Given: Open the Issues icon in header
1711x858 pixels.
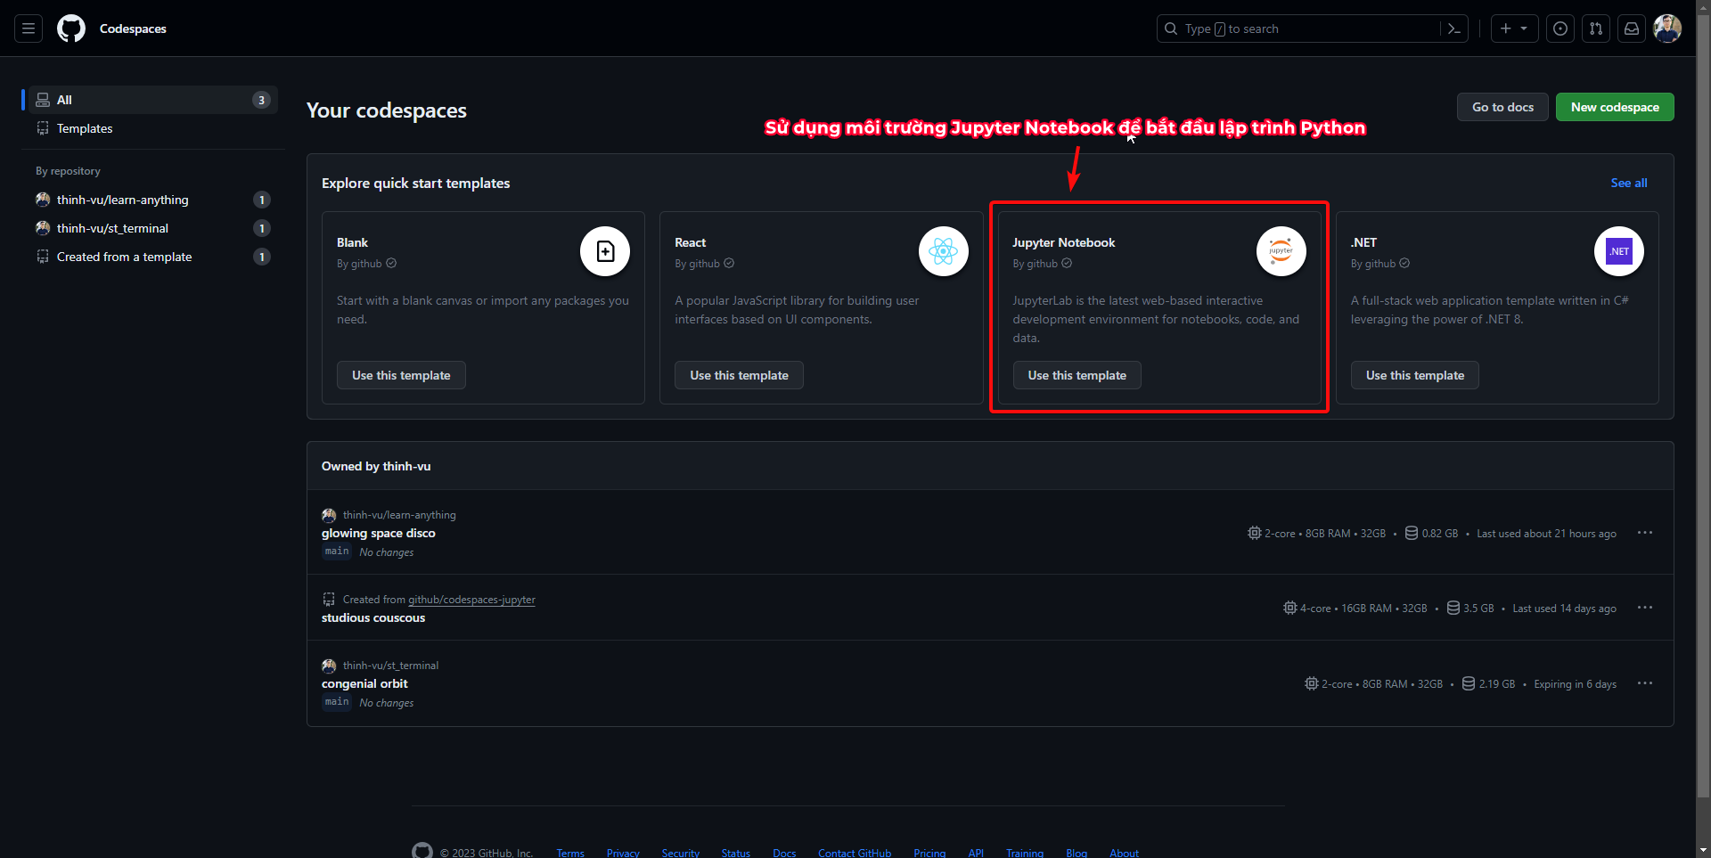Looking at the screenshot, I should point(1560,29).
